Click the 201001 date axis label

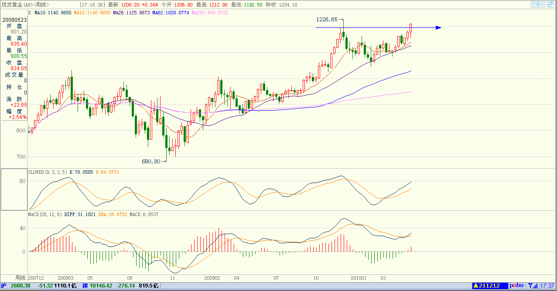pos(359,277)
